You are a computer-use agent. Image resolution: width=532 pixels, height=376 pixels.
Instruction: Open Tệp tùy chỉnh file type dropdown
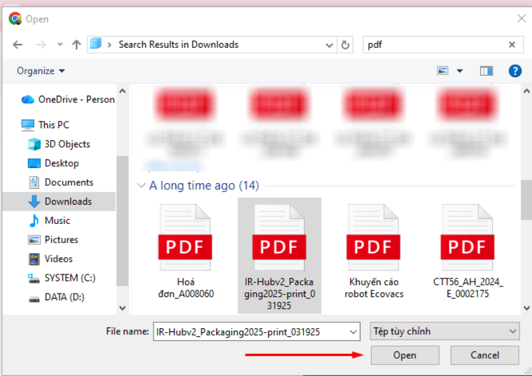coord(445,331)
